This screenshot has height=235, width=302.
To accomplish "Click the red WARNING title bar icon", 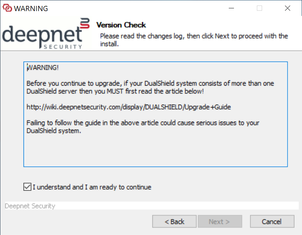I will 7,8.
